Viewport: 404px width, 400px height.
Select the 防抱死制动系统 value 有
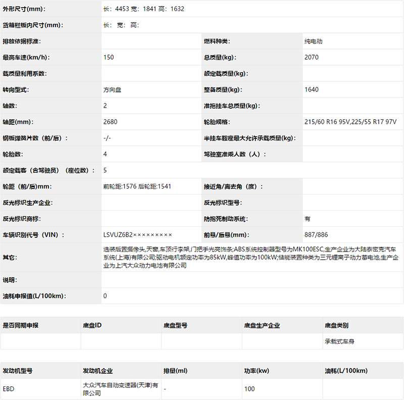tap(308, 219)
